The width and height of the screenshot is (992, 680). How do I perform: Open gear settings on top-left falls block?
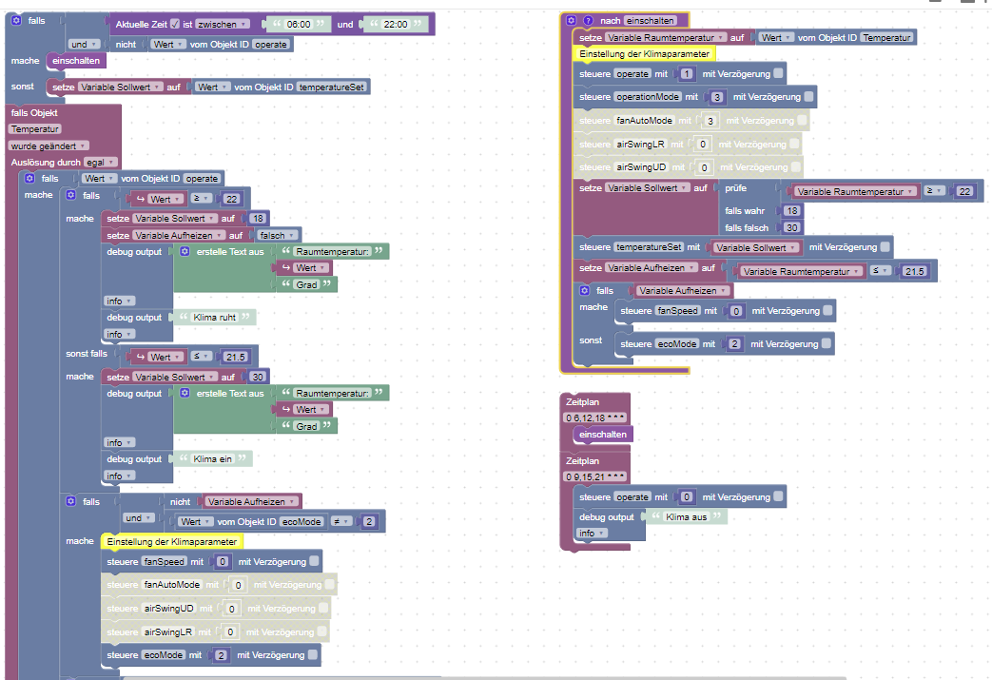pos(16,20)
